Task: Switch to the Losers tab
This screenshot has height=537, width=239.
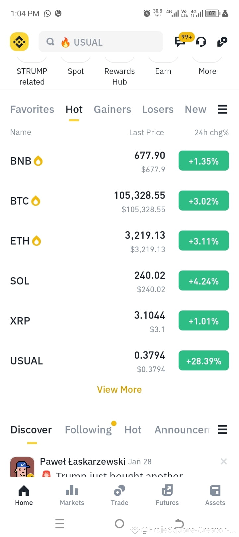Action: coord(158,109)
